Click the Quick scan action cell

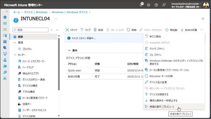pyautogui.click(x=74, y=71)
